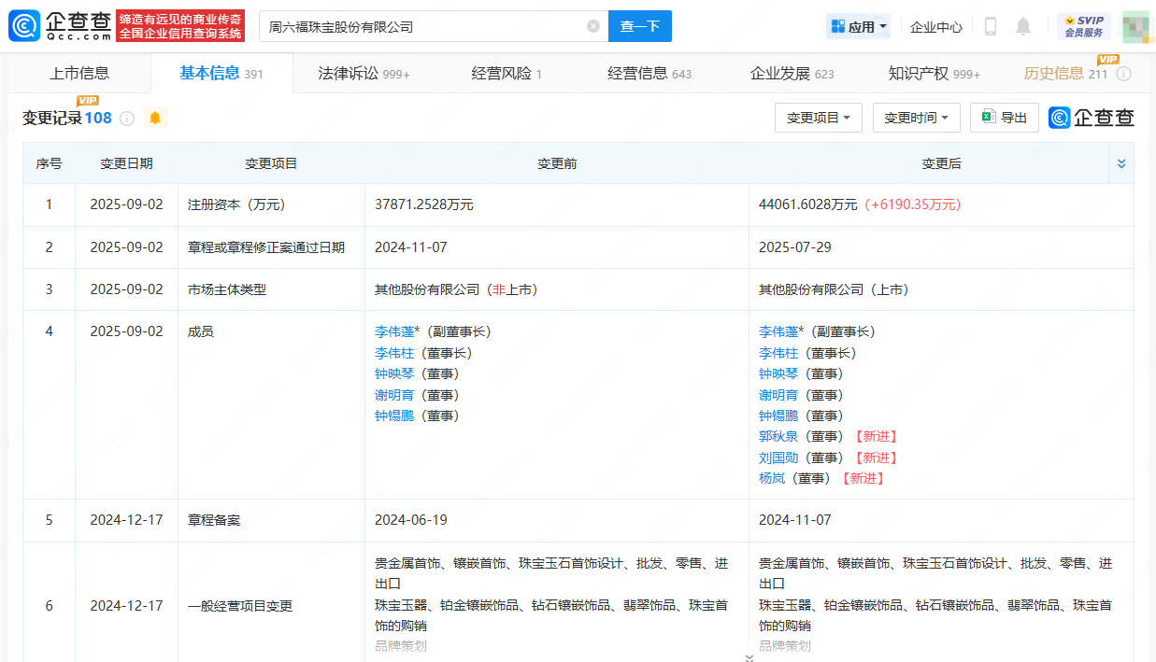1156x662 pixels.
Task: Click the 查一下 search button
Action: click(639, 26)
